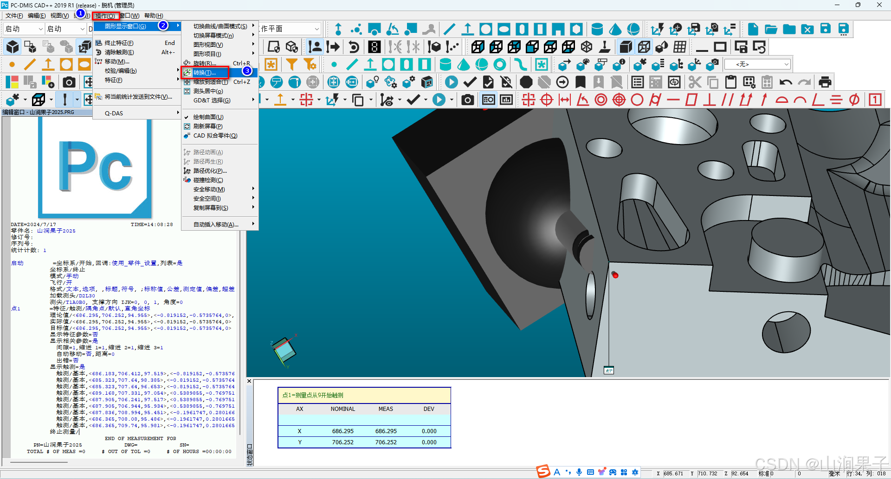Expand the 安全移动(M) submenu arrow
This screenshot has height=479, width=891.
[x=253, y=189]
